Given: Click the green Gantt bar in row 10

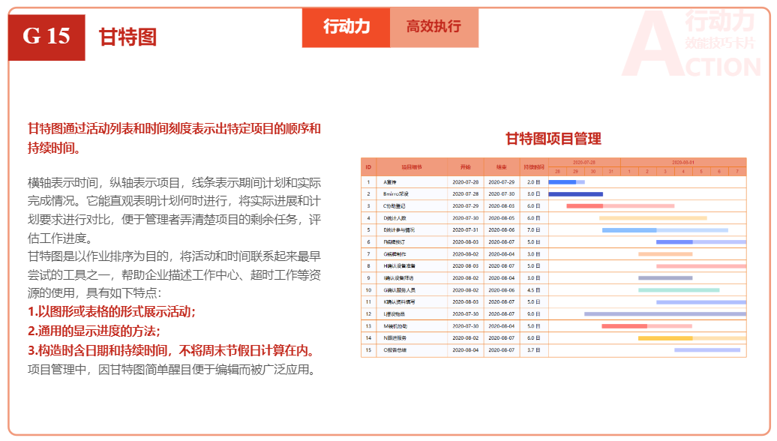Looking at the screenshot, I should (679, 289).
